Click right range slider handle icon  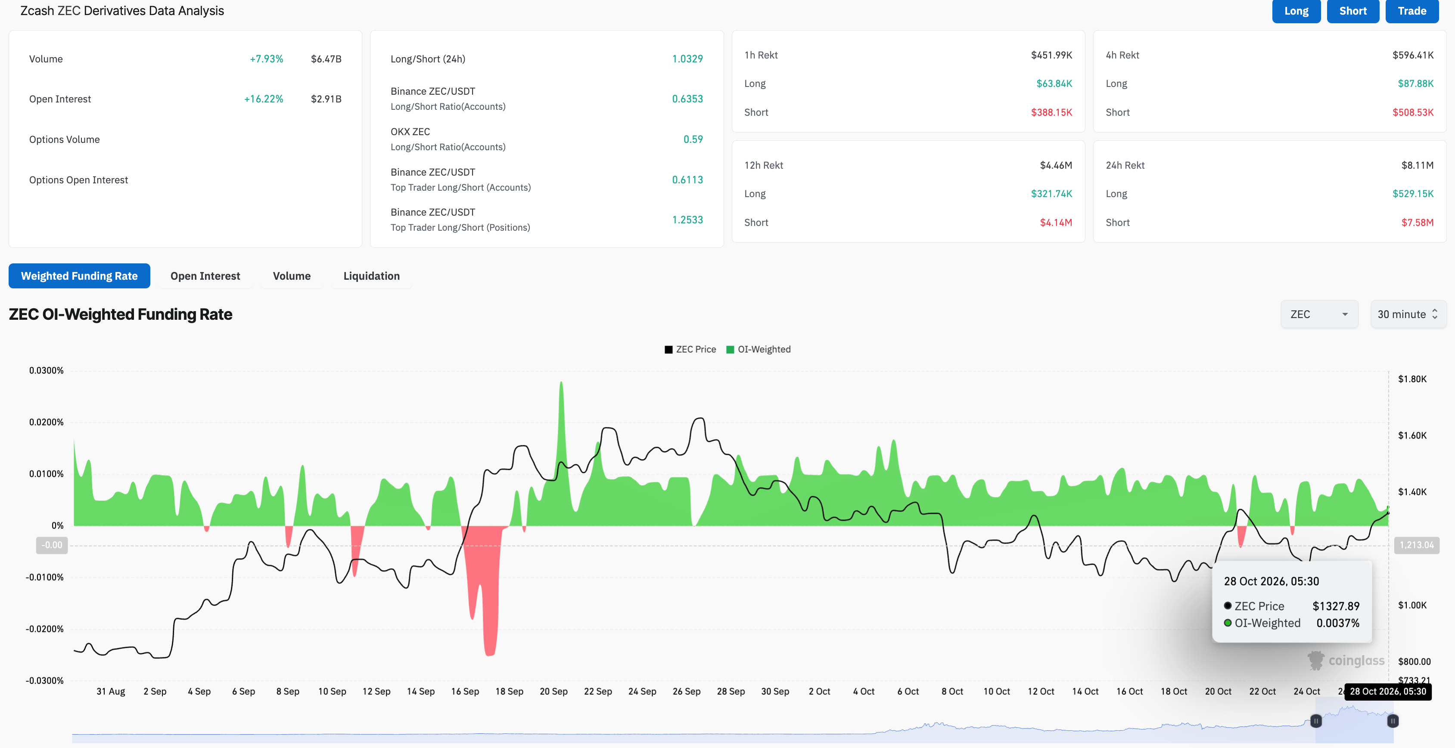pos(1393,721)
